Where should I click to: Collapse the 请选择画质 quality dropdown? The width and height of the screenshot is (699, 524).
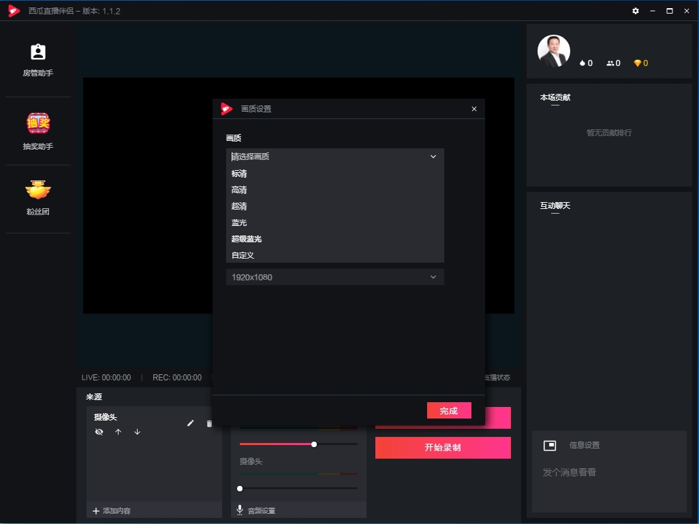click(433, 157)
